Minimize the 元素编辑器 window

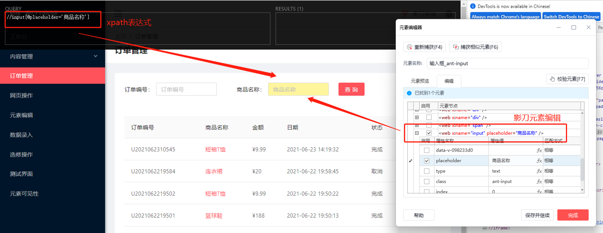[559, 27]
